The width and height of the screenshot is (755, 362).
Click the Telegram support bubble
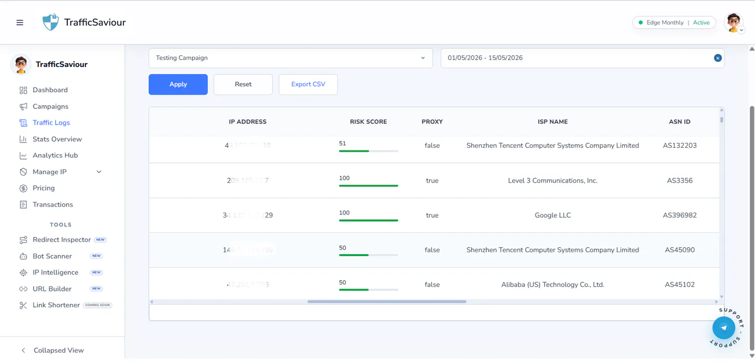pyautogui.click(x=723, y=328)
